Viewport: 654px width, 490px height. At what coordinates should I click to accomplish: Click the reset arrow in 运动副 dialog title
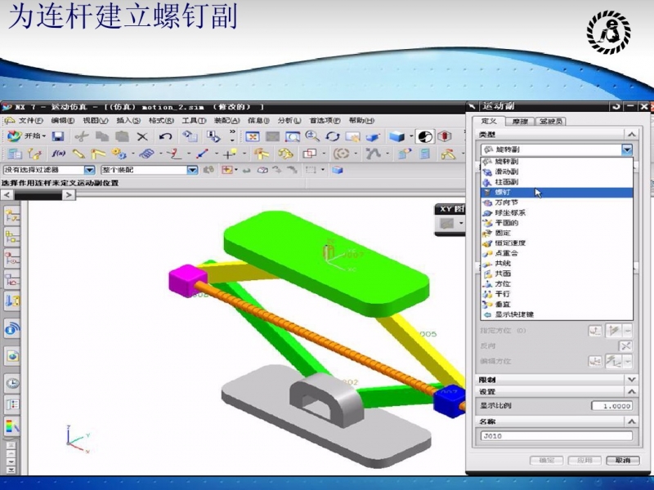(616, 107)
